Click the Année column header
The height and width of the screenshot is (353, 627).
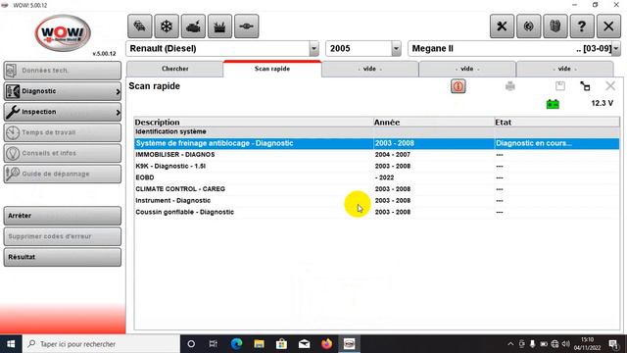(x=433, y=122)
